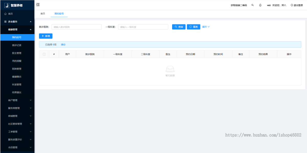The width and height of the screenshot is (307, 153).
Task: Click the 查询 search button
Action: click(x=179, y=27)
